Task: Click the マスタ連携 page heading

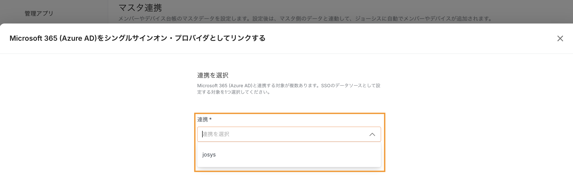Action: 140,8
